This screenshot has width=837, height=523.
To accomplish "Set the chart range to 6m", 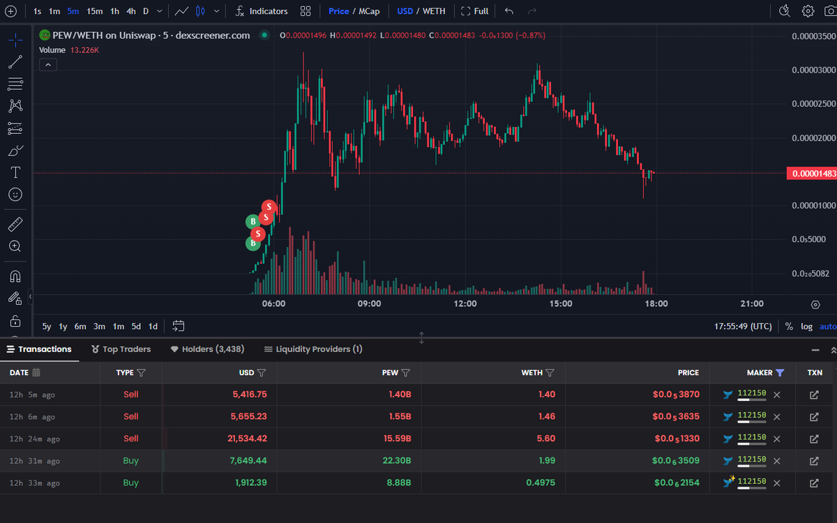I will click(x=80, y=326).
